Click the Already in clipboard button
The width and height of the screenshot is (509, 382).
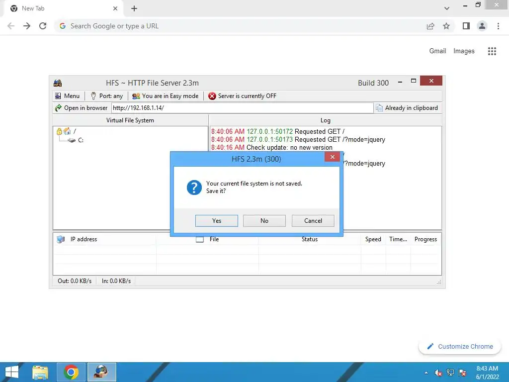pyautogui.click(x=407, y=108)
